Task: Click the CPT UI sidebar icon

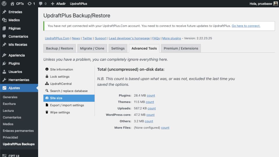Action: (x=4, y=155)
